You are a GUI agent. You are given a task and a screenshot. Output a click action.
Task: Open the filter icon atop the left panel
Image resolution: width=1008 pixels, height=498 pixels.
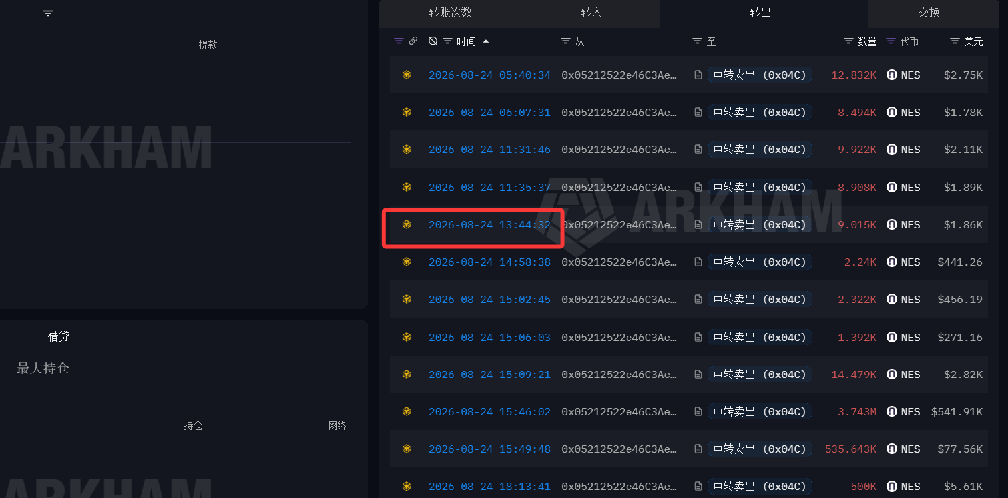pos(48,13)
